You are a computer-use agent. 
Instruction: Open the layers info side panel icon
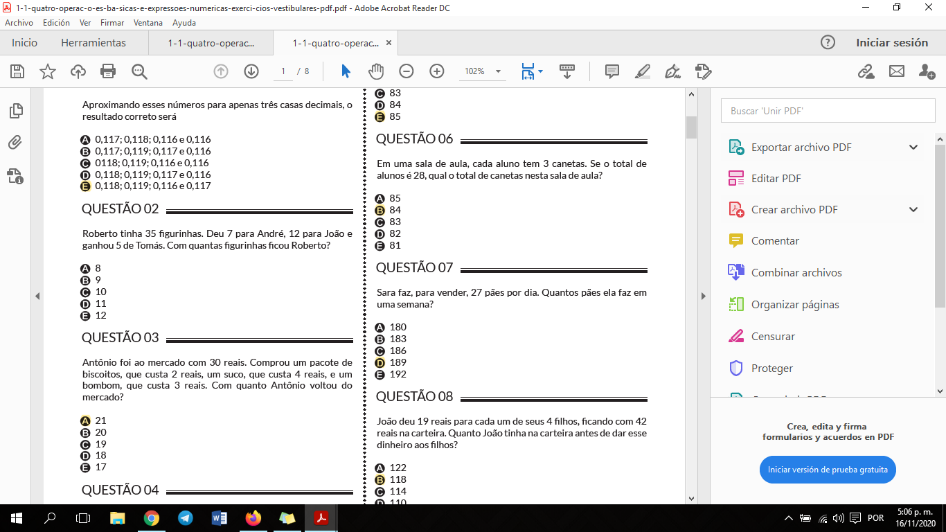tap(15, 176)
